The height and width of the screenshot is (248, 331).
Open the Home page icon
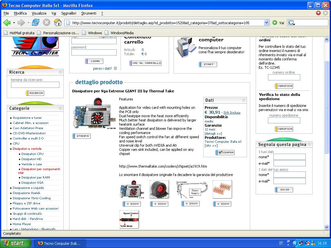coord(58,22)
